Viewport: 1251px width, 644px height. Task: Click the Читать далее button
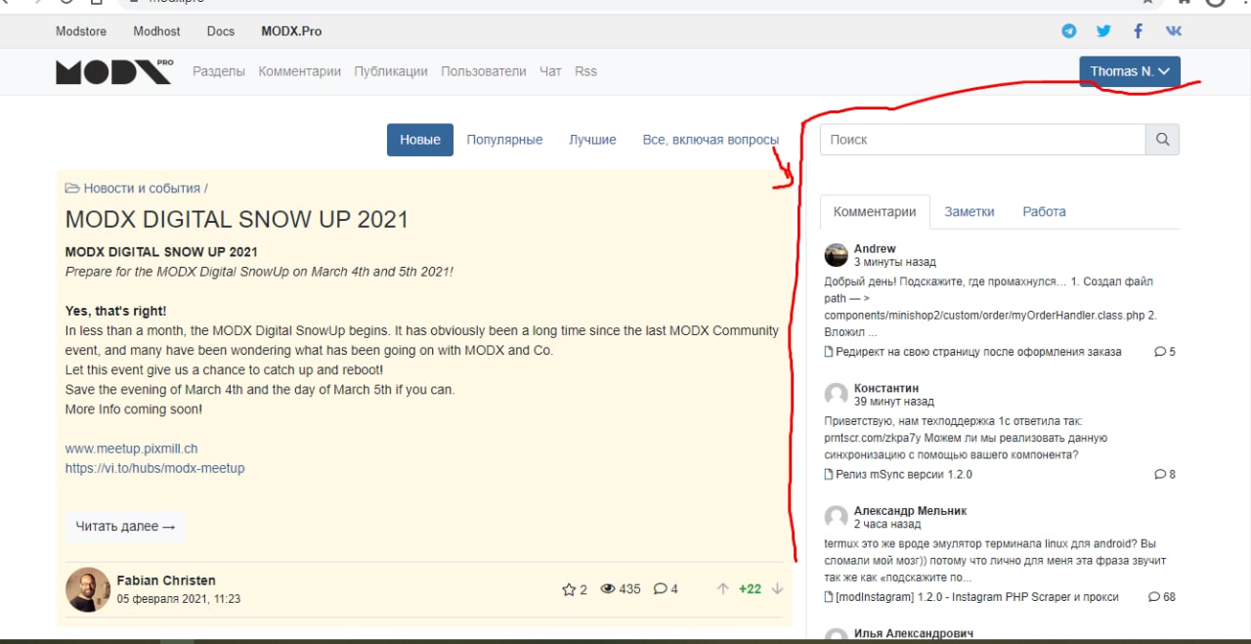click(126, 526)
